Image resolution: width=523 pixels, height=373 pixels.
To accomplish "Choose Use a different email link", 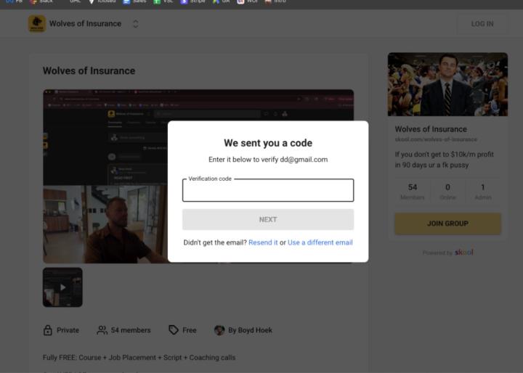I will coord(320,242).
